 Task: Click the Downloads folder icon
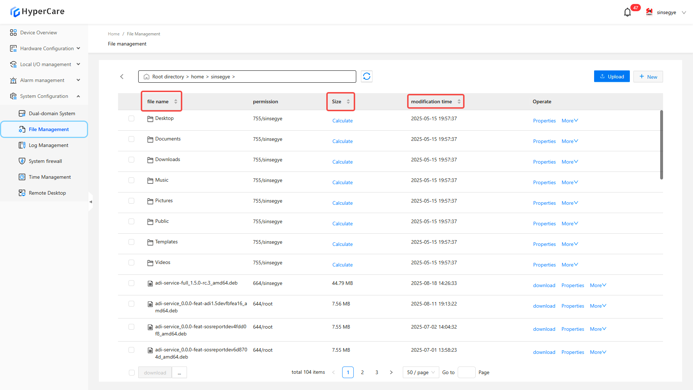click(150, 160)
